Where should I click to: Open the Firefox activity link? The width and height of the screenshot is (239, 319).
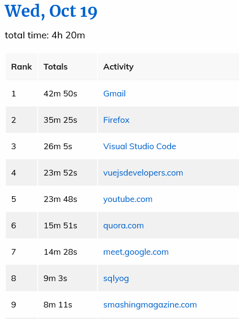coord(116,120)
